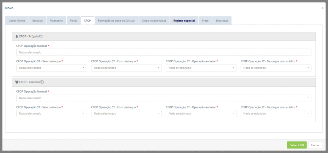Select Próprio ST - Operação anterior dropdown
The width and height of the screenshot is (328, 153).
point(201,68)
